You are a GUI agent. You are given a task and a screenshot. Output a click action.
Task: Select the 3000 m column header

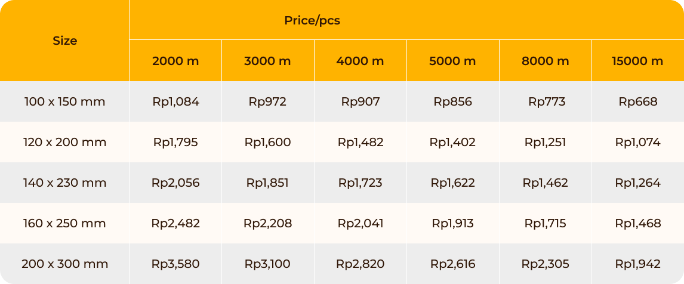(268, 61)
